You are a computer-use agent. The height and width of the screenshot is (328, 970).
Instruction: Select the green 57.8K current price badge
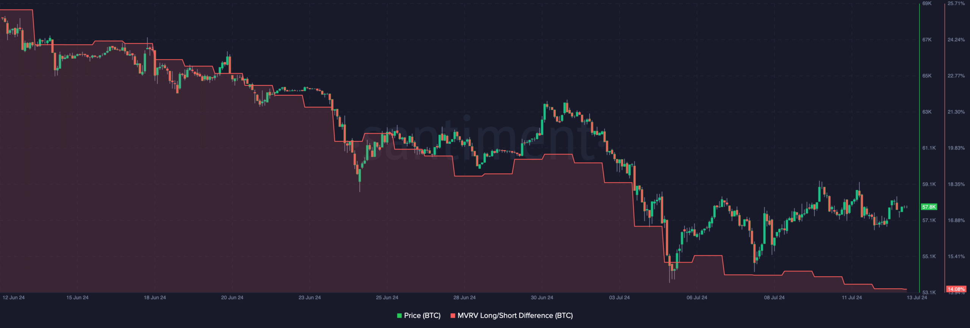(x=929, y=207)
